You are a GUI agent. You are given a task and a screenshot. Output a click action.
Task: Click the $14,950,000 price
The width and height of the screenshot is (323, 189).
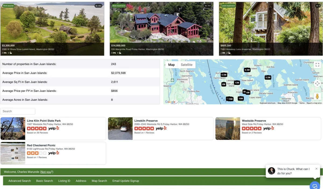click(118, 46)
